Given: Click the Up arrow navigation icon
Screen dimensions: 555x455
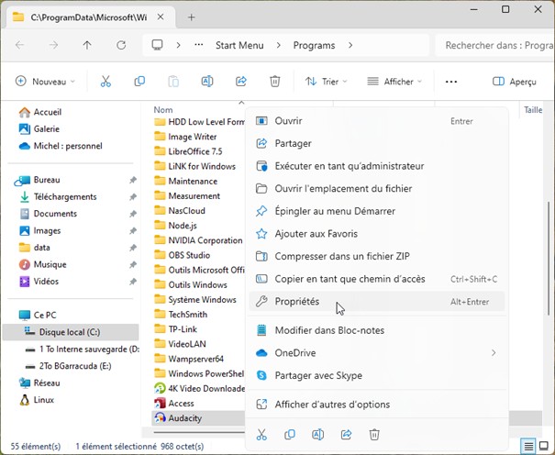Looking at the screenshot, I should [87, 45].
